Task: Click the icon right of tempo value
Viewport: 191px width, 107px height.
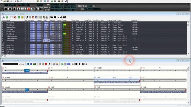Action: 94,6
